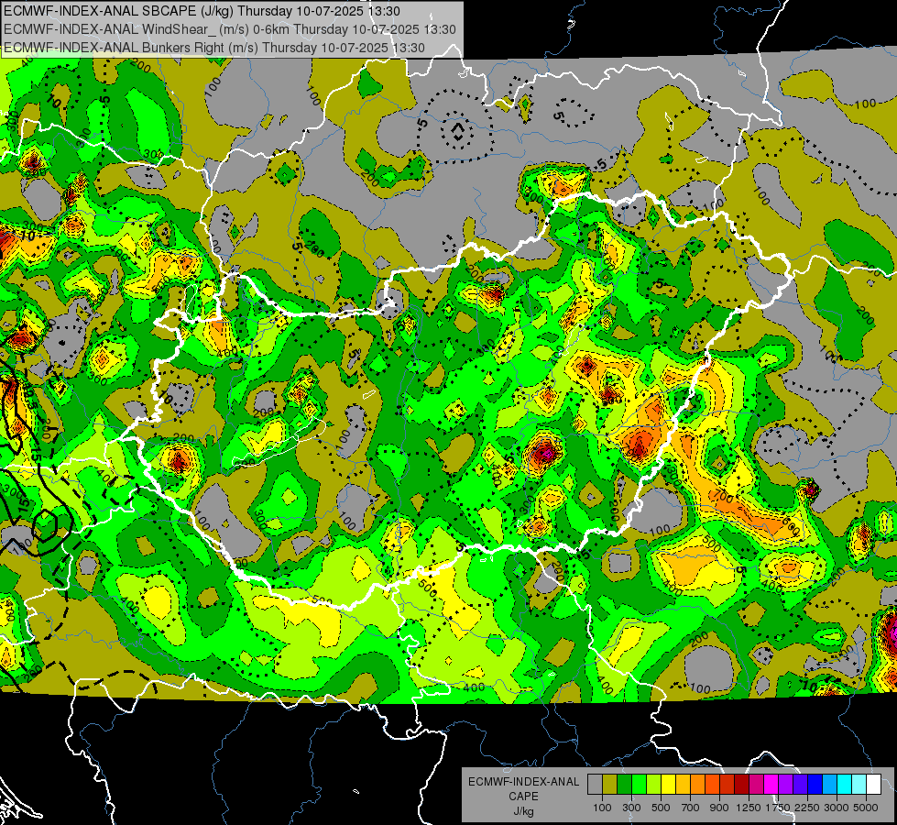Click the pure blue legend swatch
This screenshot has height=825, width=897.
pyautogui.click(x=815, y=784)
